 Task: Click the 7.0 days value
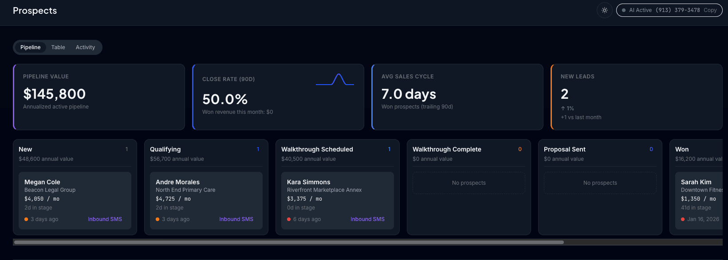pyautogui.click(x=409, y=94)
